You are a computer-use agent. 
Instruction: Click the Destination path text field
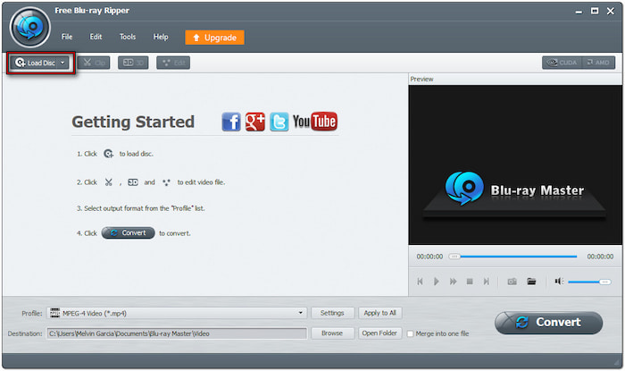(176, 333)
